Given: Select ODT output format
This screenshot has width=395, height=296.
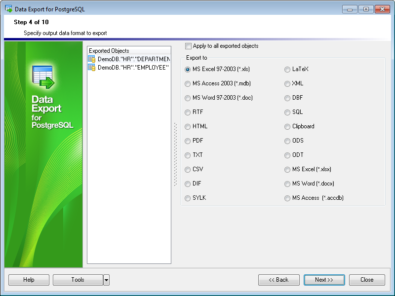Looking at the screenshot, I should point(287,155).
